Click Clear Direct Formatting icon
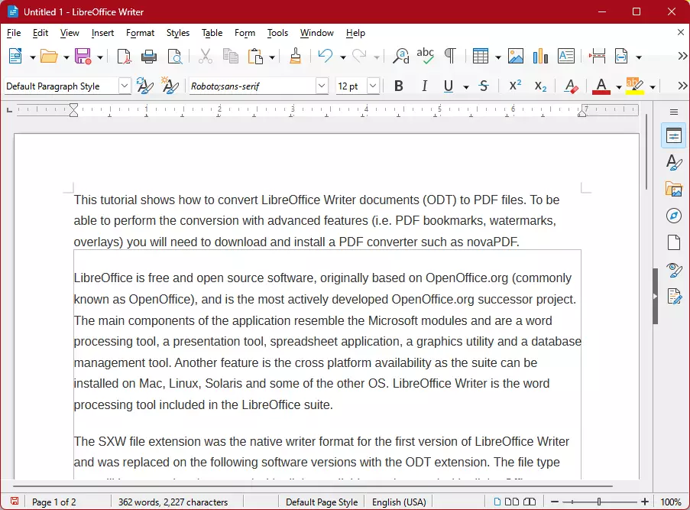The height and width of the screenshot is (510, 690). pos(571,86)
